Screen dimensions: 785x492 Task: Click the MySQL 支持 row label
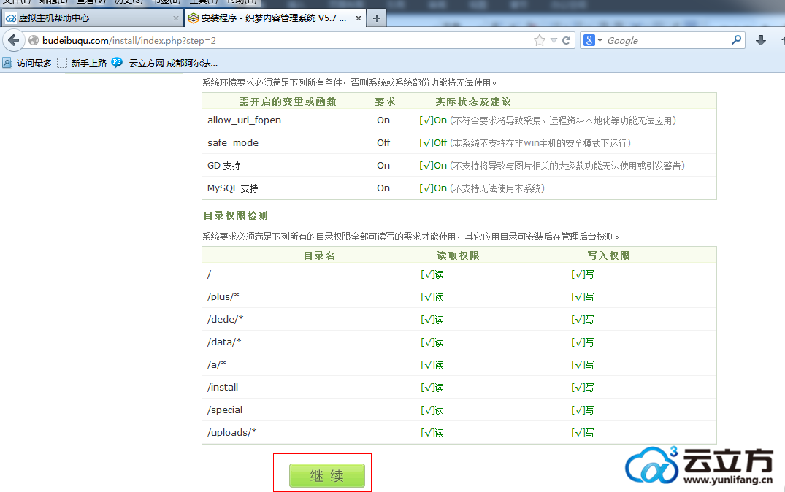233,188
